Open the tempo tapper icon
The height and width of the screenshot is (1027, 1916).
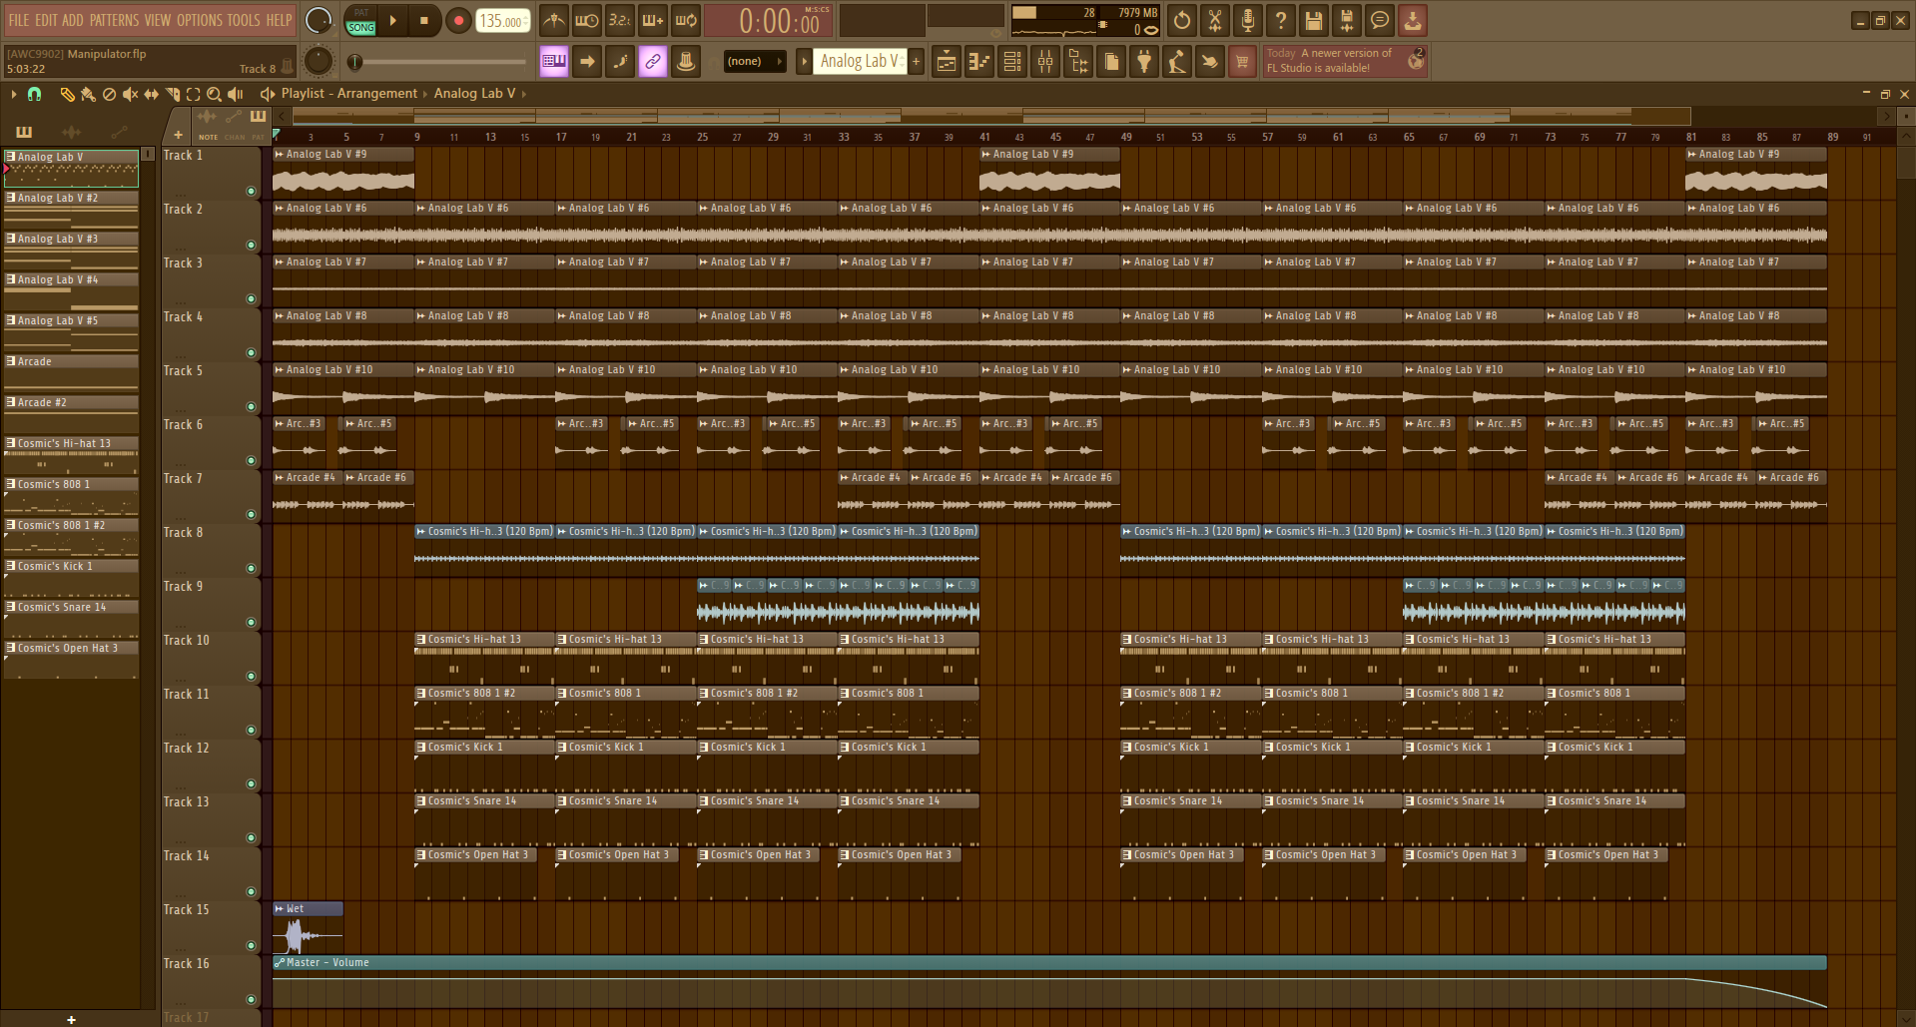point(1177,62)
